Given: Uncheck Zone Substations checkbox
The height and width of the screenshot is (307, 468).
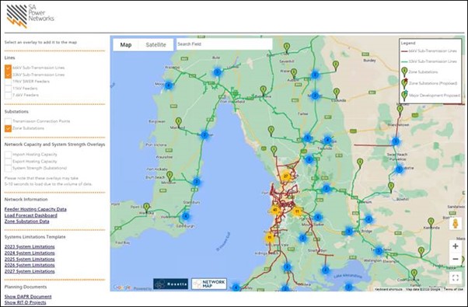Looking at the screenshot, I should 8,128.
